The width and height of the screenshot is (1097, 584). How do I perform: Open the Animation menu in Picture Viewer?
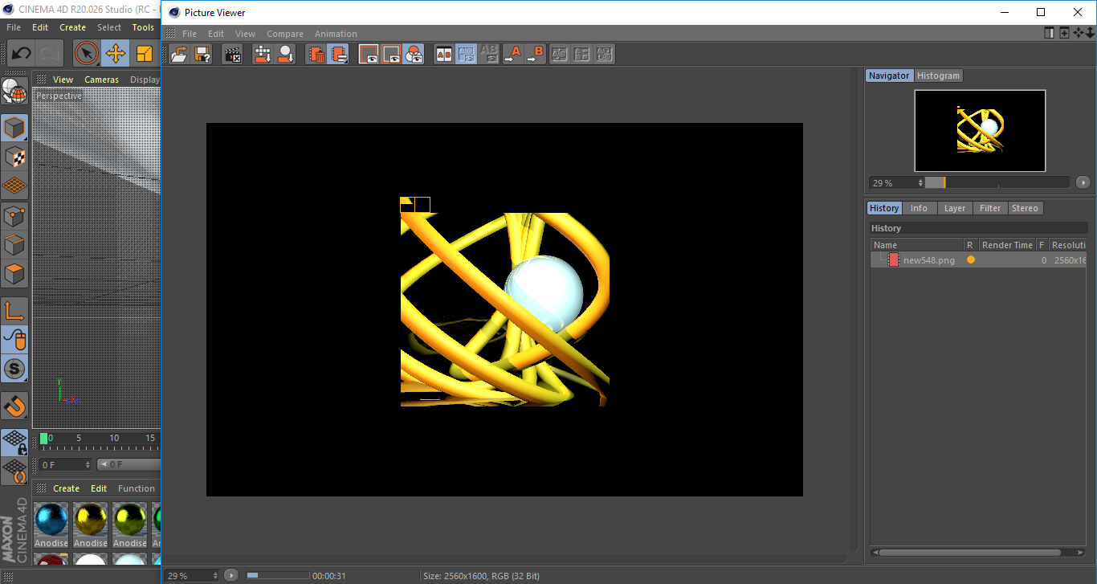tap(336, 34)
